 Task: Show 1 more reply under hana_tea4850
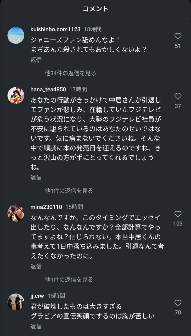click(x=69, y=191)
